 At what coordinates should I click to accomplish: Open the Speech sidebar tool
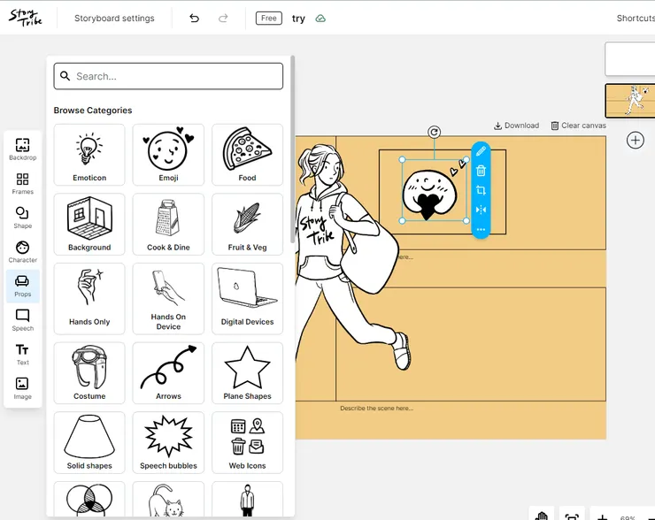[x=22, y=320]
